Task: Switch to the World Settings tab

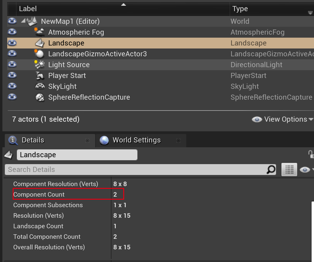Action: pos(141,140)
